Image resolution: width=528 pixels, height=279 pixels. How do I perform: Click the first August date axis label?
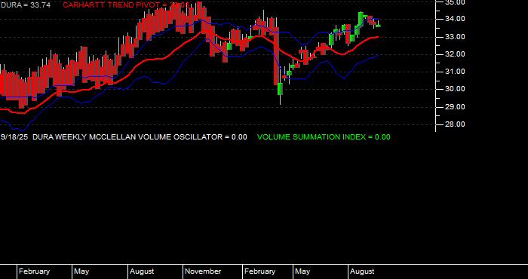tap(142, 271)
